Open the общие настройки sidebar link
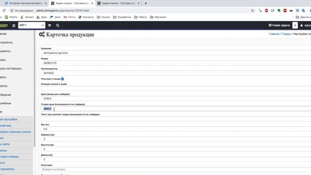 (x=9, y=120)
